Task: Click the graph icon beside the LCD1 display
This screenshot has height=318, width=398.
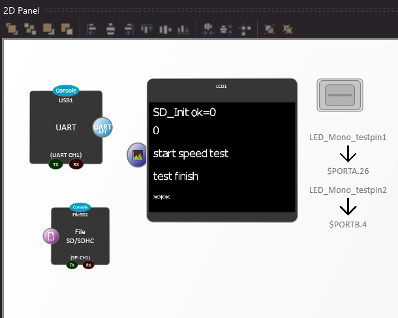Action: pos(137,155)
